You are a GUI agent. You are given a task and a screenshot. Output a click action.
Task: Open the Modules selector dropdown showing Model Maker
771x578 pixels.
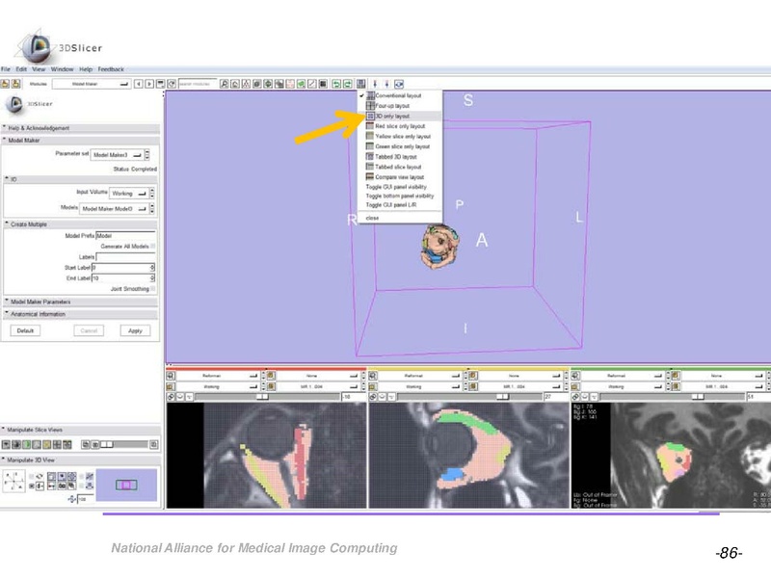point(92,84)
